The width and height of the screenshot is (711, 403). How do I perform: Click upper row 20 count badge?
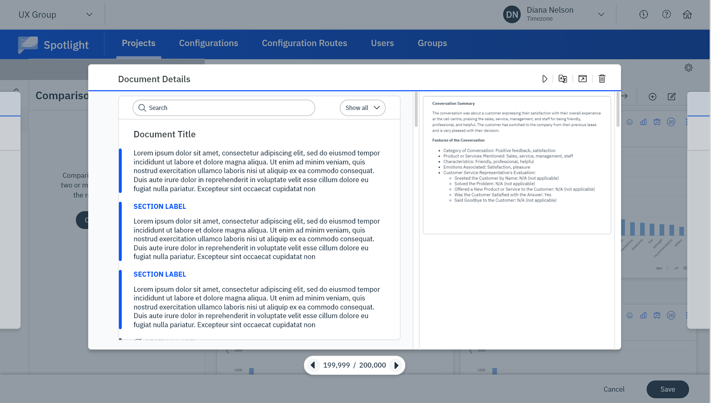[671, 122]
